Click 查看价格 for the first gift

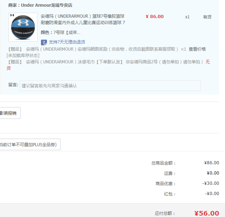coord(197,49)
